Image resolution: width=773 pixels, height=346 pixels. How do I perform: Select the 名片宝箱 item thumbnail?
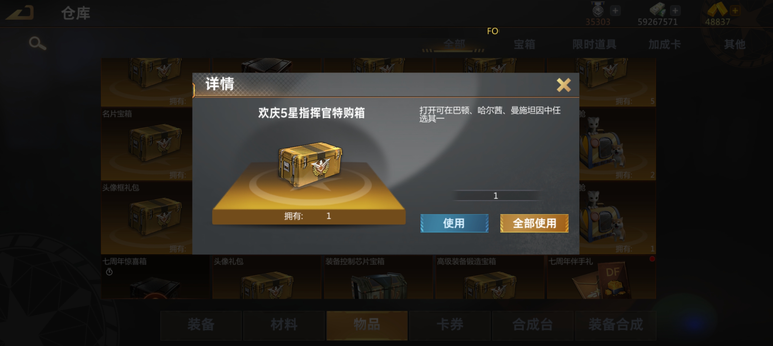pos(146,144)
